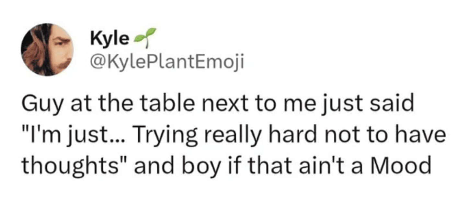This screenshot has width=469, height=210.
Task: Open Kyle's round profile avatar
Action: (x=47, y=49)
